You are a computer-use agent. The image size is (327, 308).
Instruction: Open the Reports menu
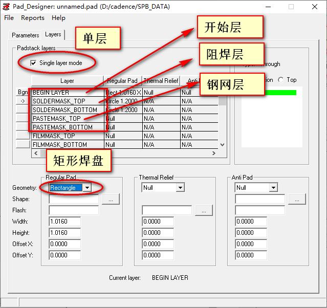(x=33, y=17)
